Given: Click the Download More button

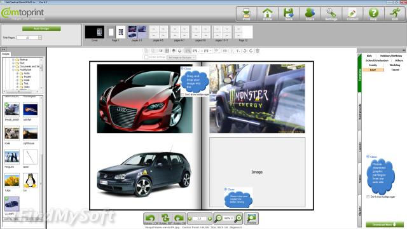Looking at the screenshot, I should [385, 225].
